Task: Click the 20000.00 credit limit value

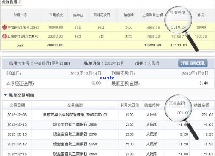Action: point(55,36)
